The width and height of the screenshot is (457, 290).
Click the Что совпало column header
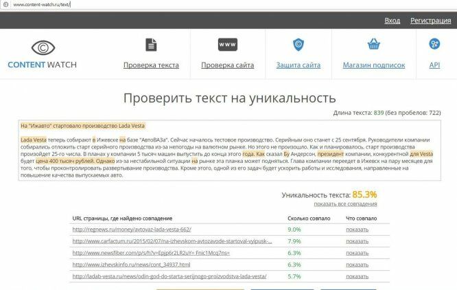(361, 219)
